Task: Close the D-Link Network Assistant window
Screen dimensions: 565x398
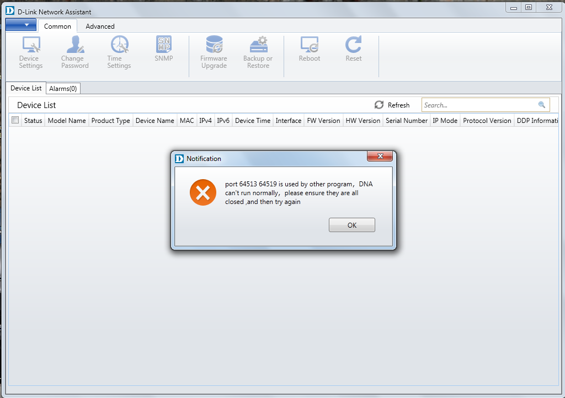Action: point(549,8)
